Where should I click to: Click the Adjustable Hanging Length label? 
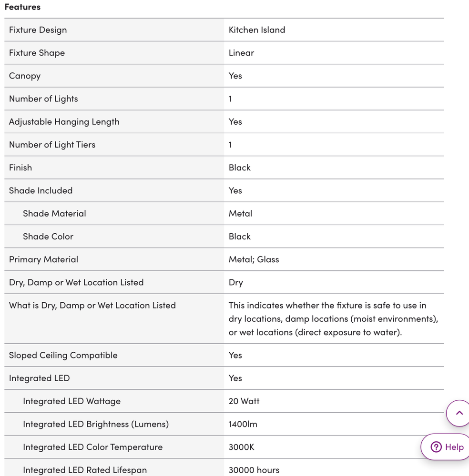click(x=64, y=122)
